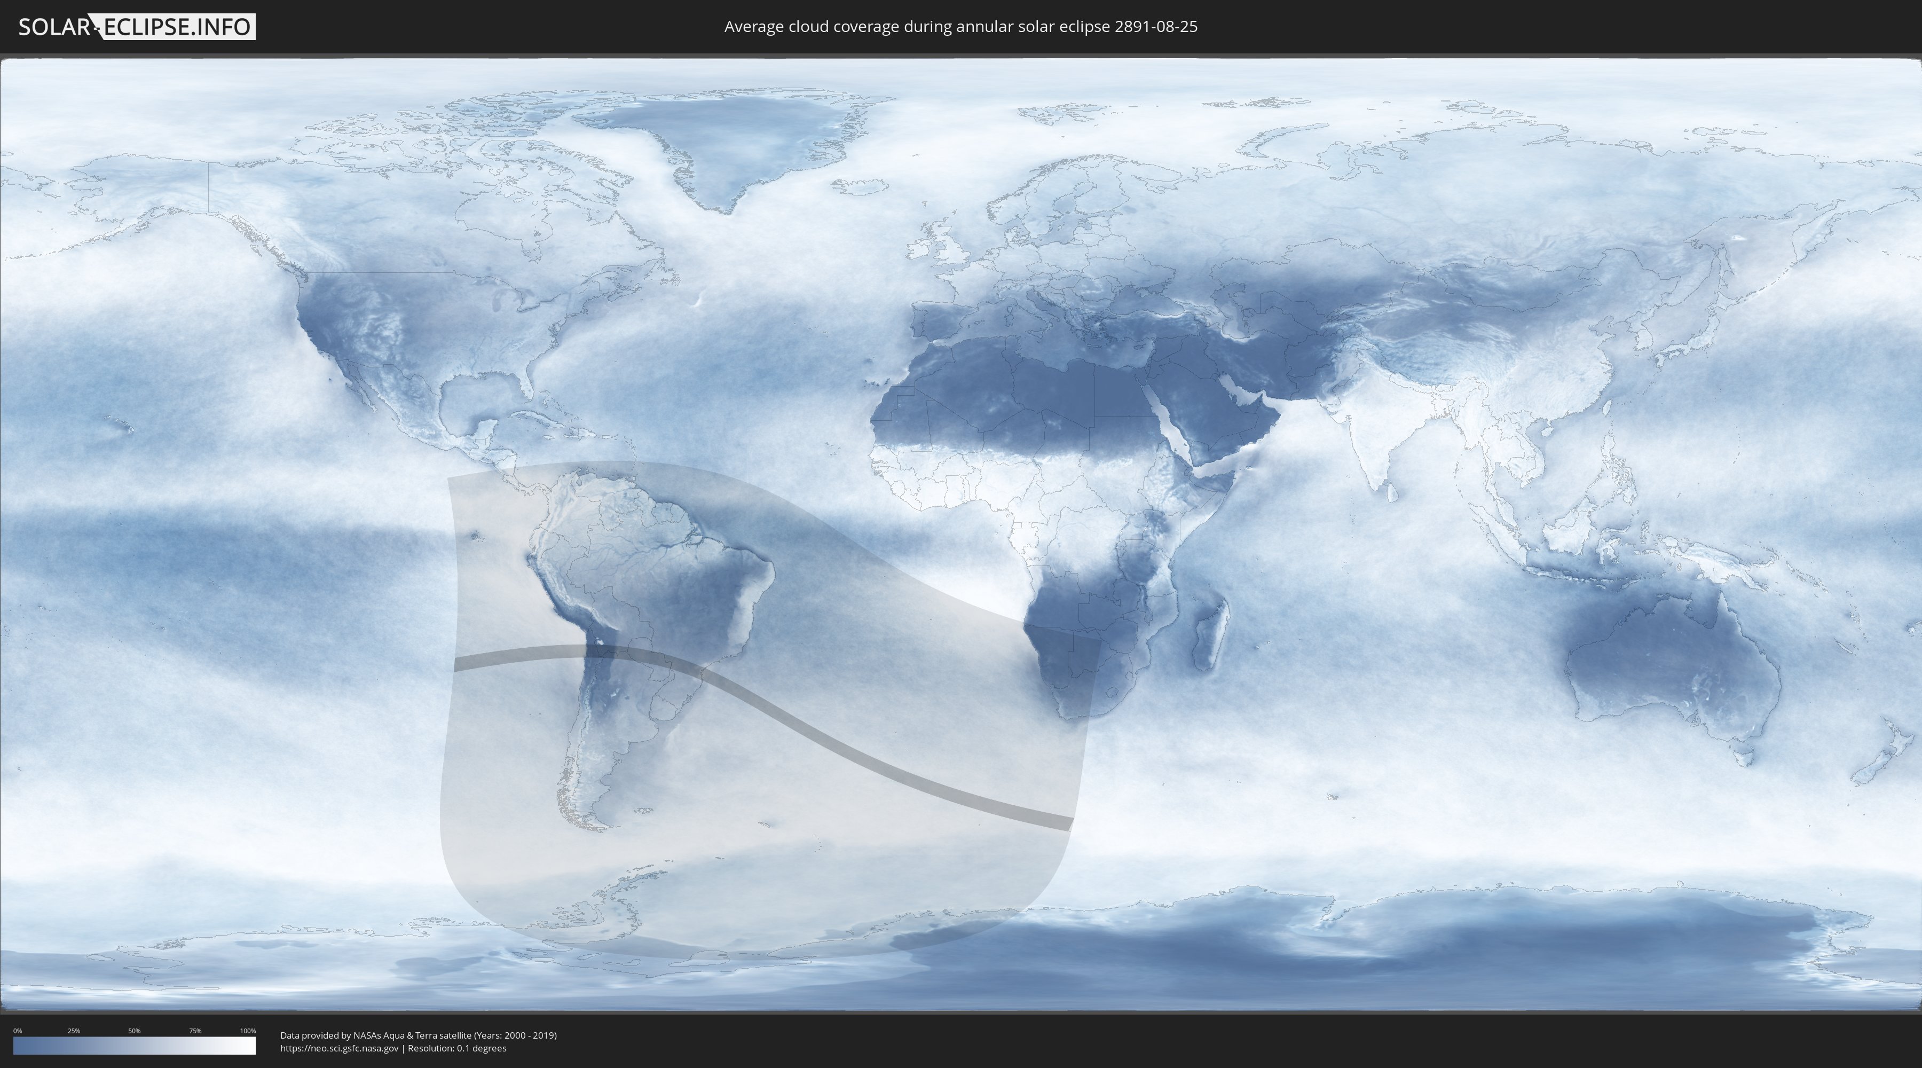
Task: Click the map title text
Action: (x=960, y=27)
